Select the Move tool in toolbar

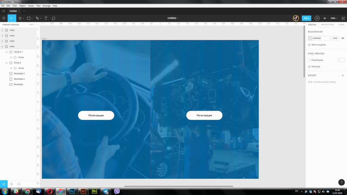click(x=11, y=18)
